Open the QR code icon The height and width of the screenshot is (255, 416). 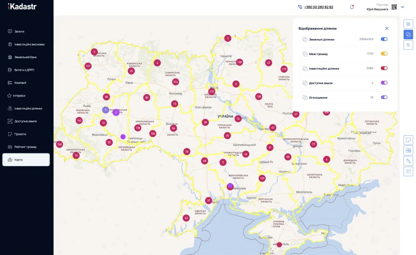coord(394,7)
